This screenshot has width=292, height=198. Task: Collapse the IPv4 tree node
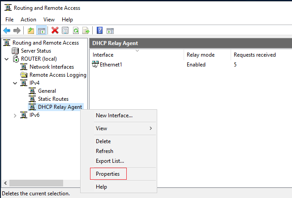(15, 83)
